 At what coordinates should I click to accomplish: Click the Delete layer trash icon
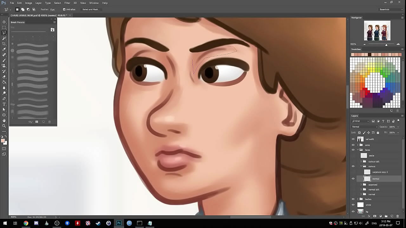pos(397,216)
